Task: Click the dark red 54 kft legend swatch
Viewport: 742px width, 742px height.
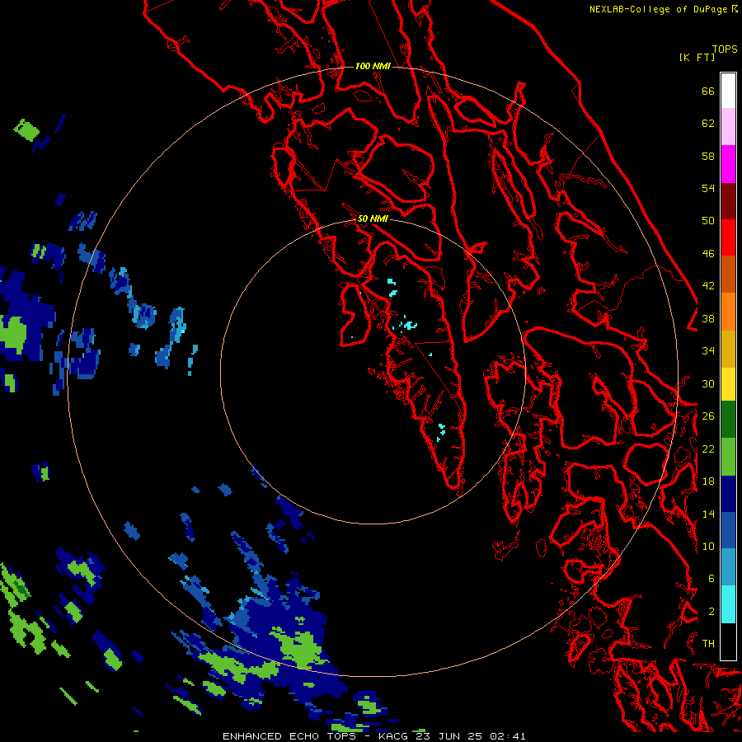Action: coord(728,200)
